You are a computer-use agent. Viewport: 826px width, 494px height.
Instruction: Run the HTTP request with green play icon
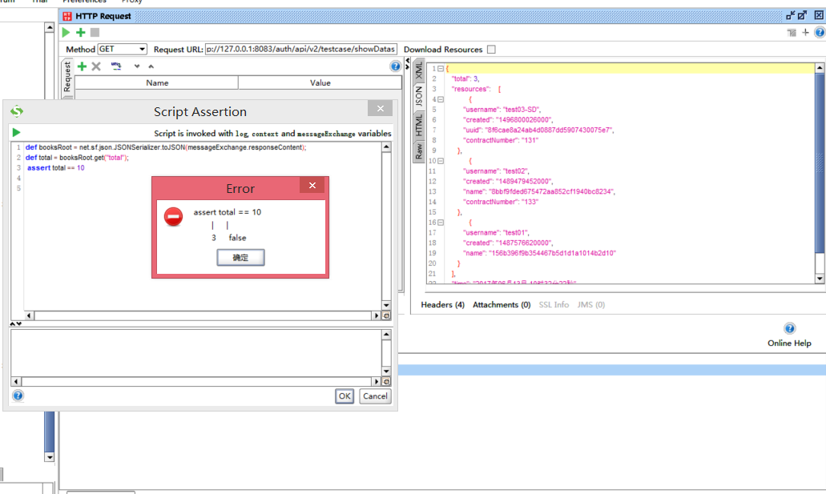[66, 33]
